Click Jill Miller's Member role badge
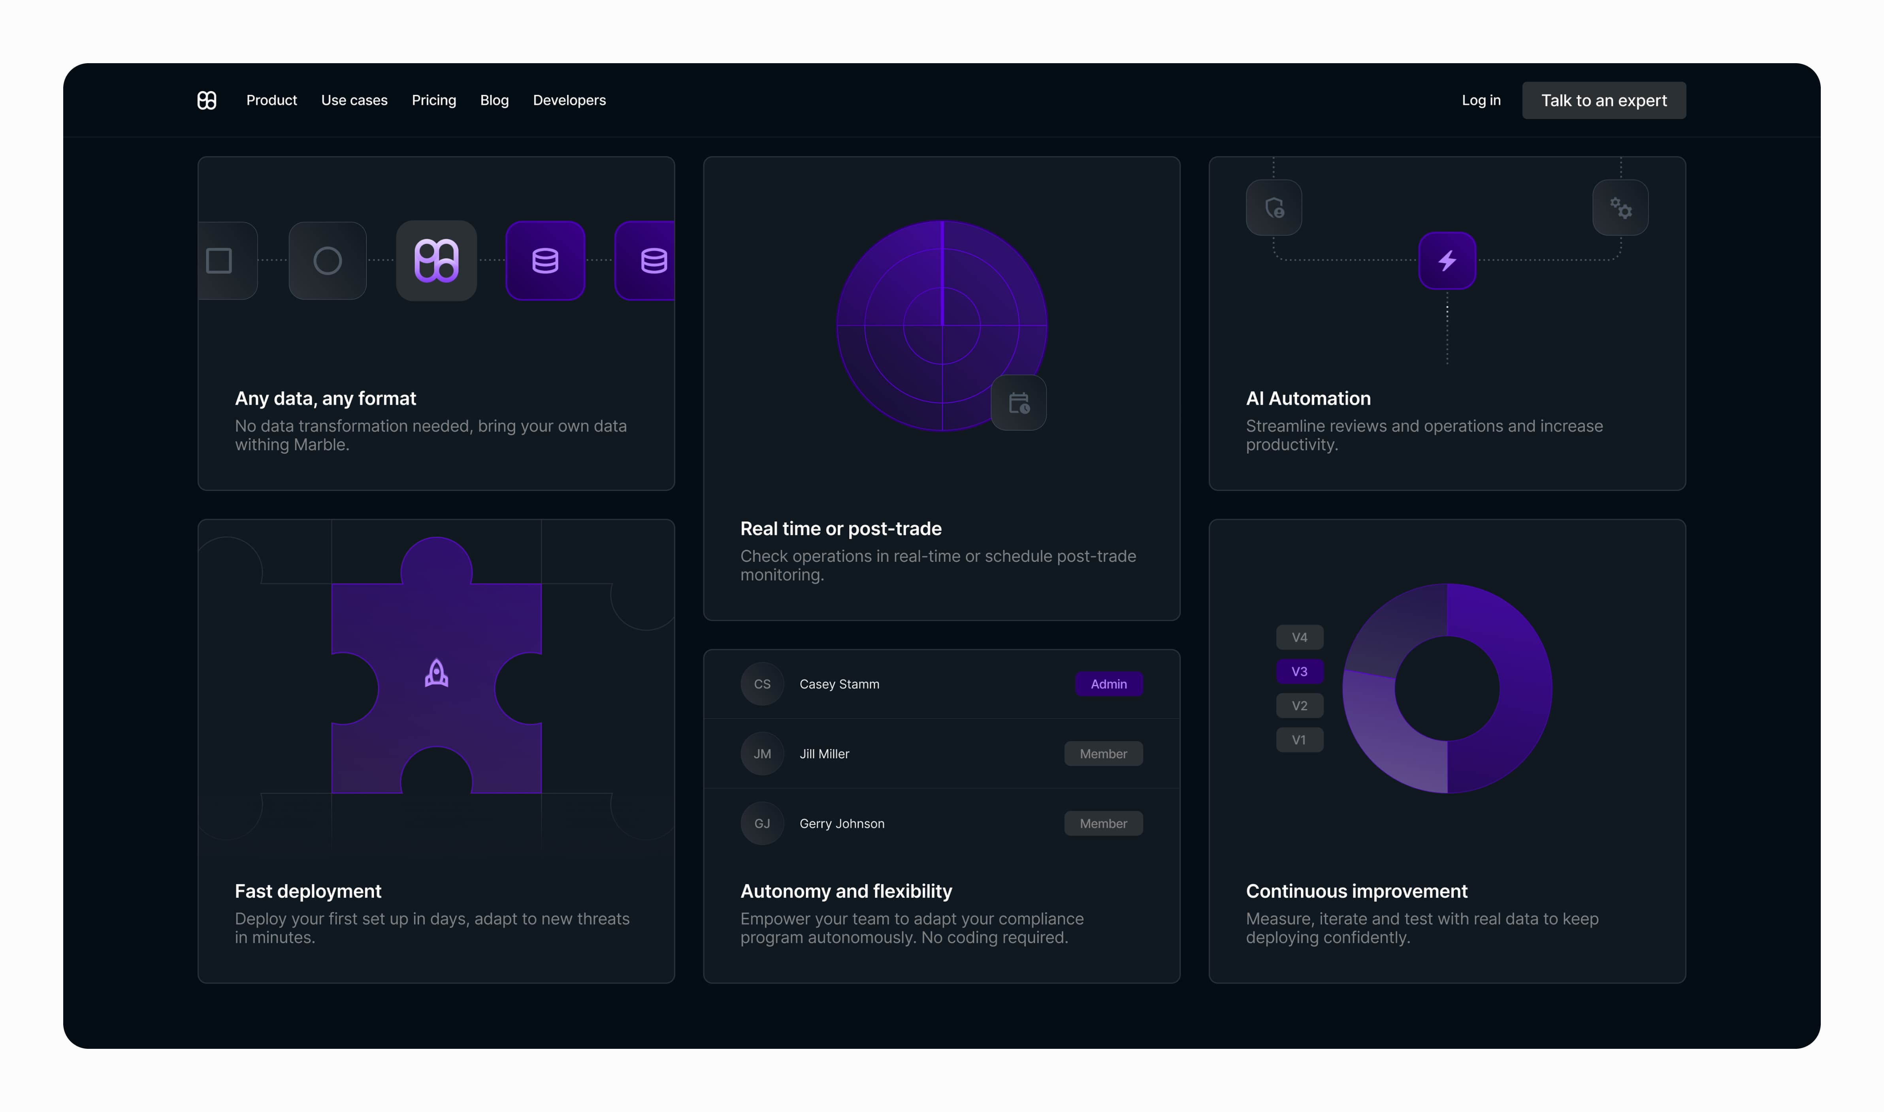 point(1103,754)
